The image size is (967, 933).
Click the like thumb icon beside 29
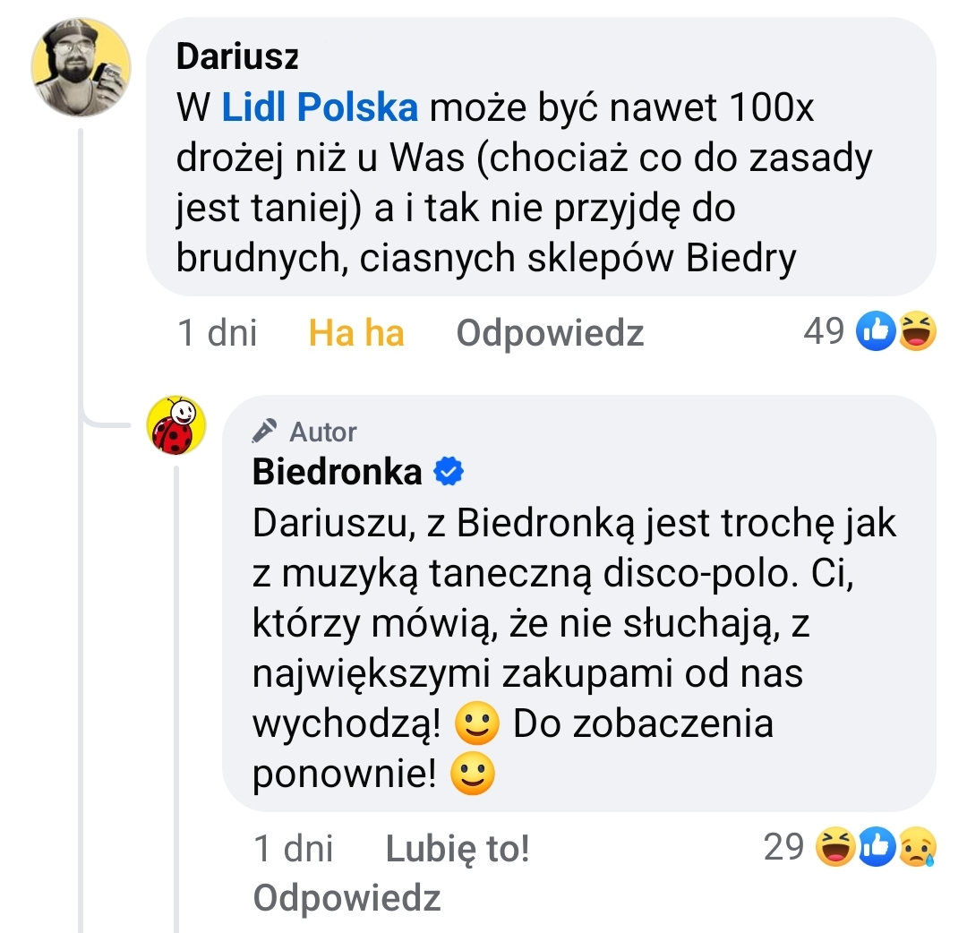tap(877, 847)
